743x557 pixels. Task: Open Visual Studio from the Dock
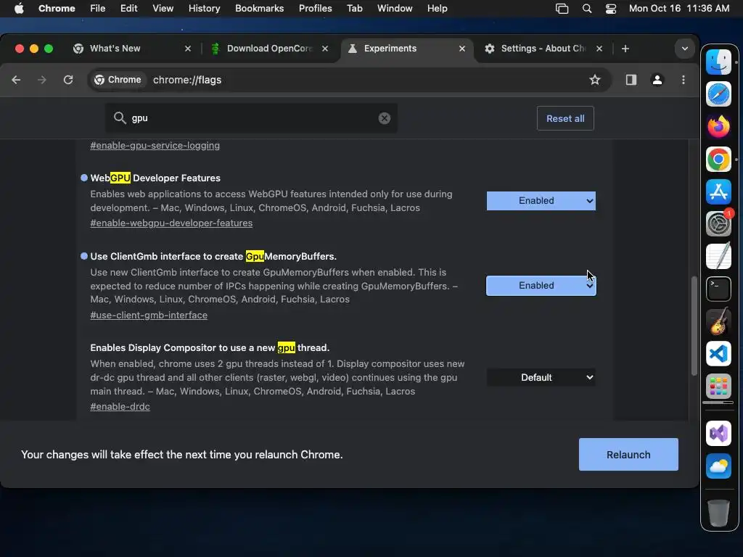pos(718,434)
